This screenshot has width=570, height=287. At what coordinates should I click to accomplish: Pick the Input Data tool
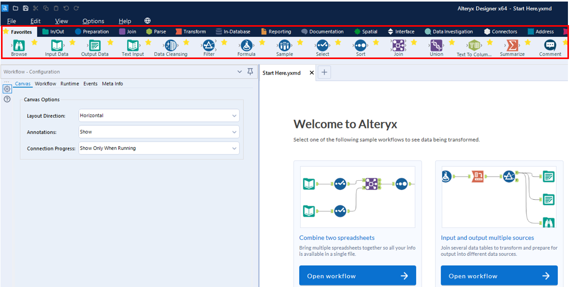(57, 46)
